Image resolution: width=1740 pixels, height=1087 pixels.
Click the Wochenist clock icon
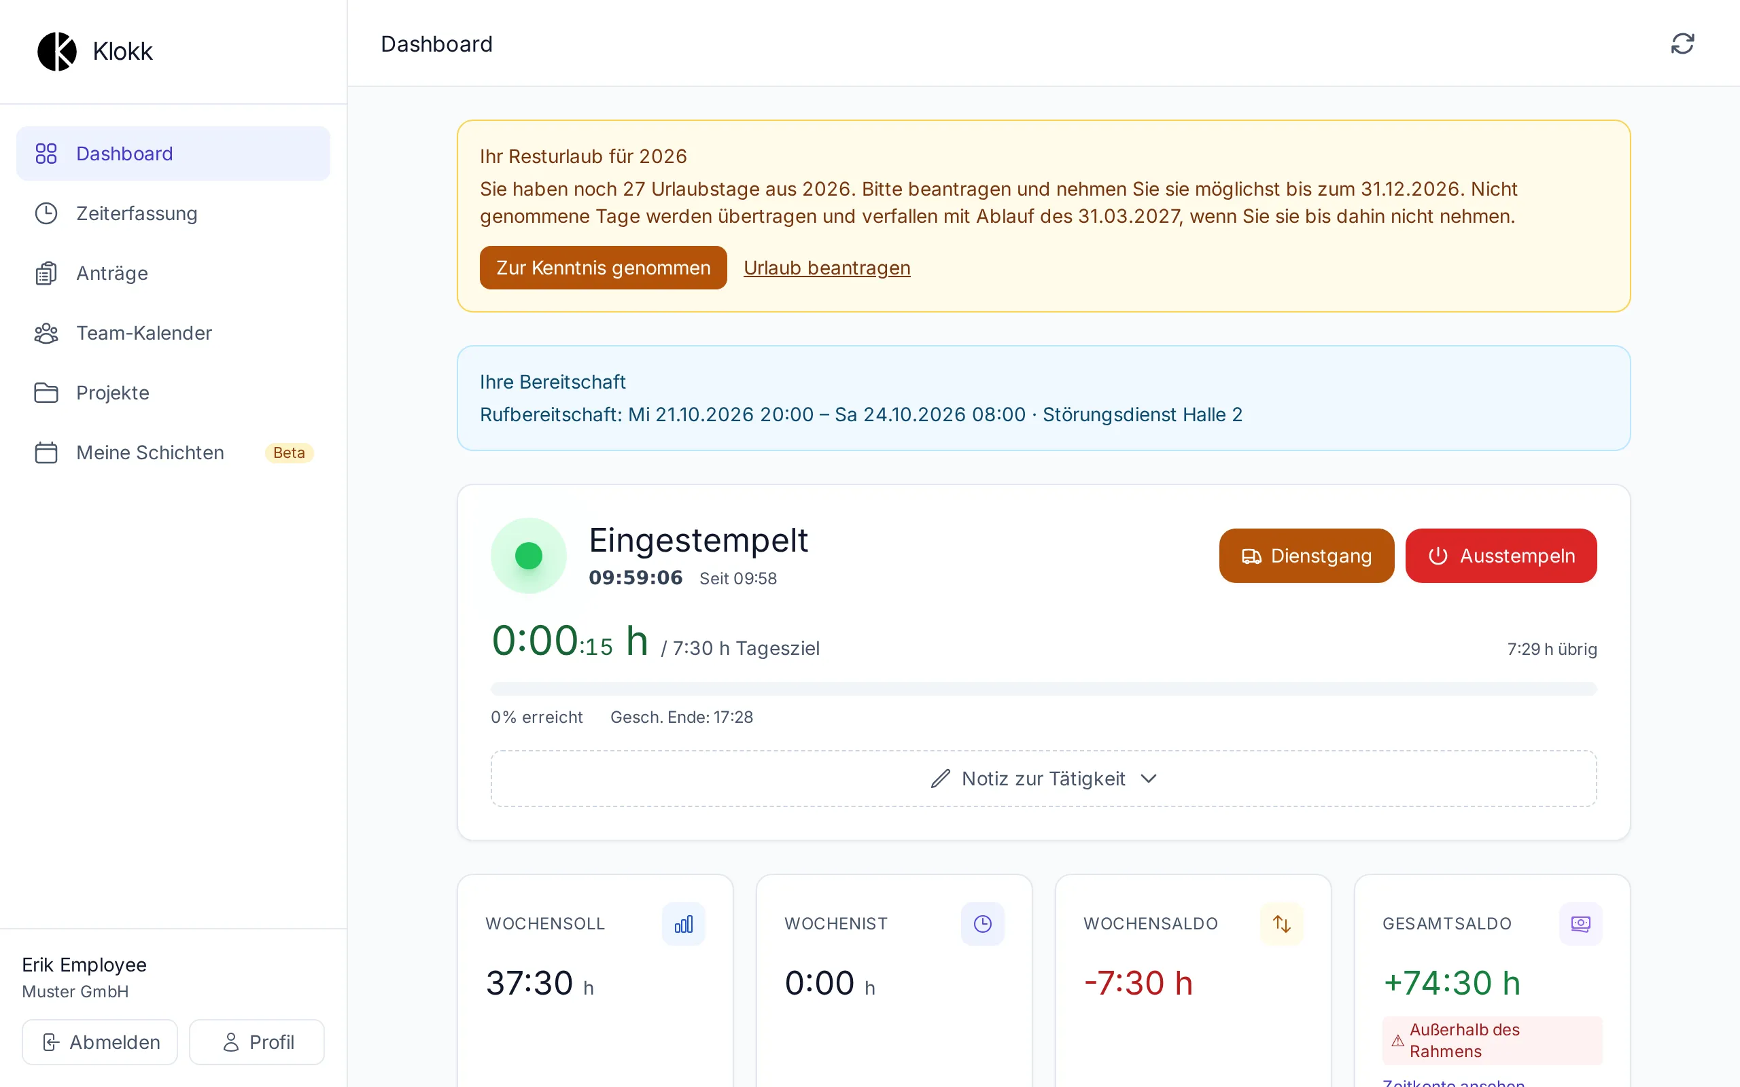click(x=982, y=924)
